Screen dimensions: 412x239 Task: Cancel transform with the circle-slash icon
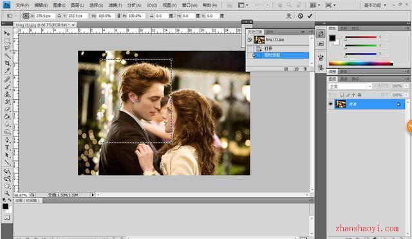[x=300, y=15]
